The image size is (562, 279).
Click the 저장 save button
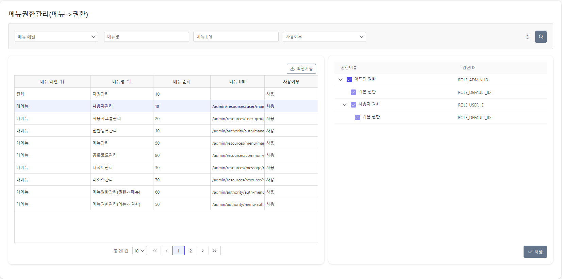[535, 252]
